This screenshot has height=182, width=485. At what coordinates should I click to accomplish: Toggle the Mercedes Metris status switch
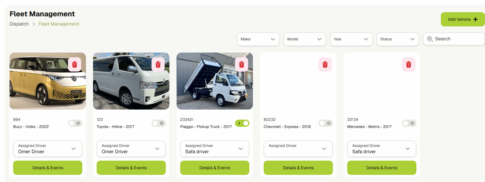[409, 123]
